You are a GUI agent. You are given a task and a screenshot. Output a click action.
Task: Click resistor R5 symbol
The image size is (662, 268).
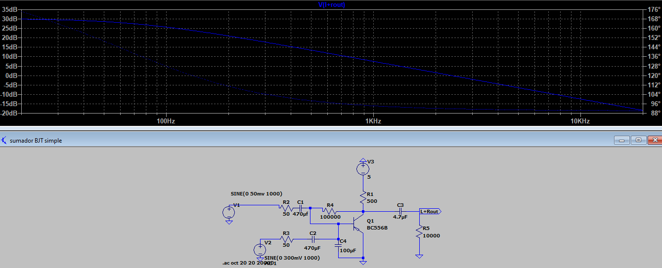(419, 231)
